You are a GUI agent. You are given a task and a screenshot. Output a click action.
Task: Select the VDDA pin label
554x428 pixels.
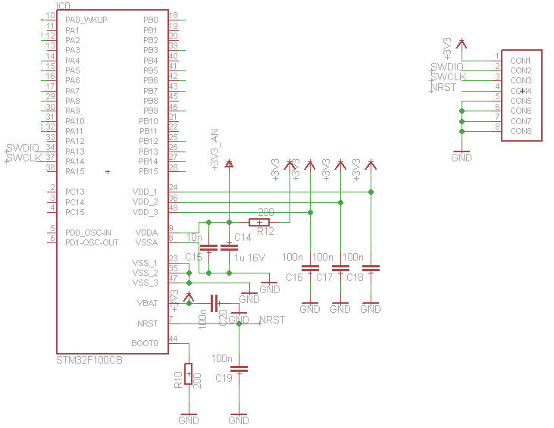pyautogui.click(x=146, y=233)
